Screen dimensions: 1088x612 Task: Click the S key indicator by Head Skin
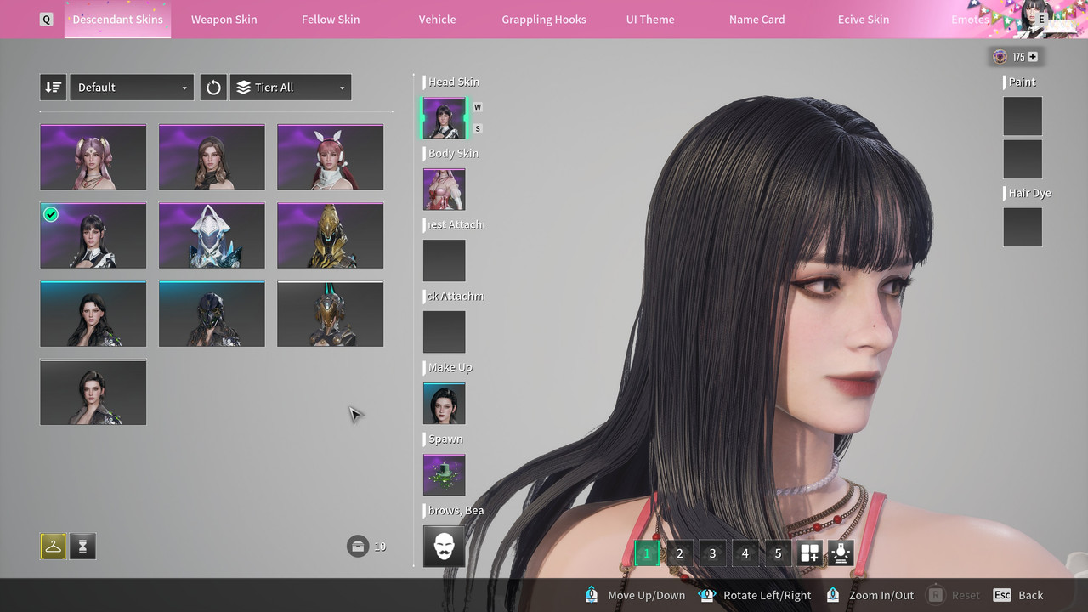(x=478, y=128)
